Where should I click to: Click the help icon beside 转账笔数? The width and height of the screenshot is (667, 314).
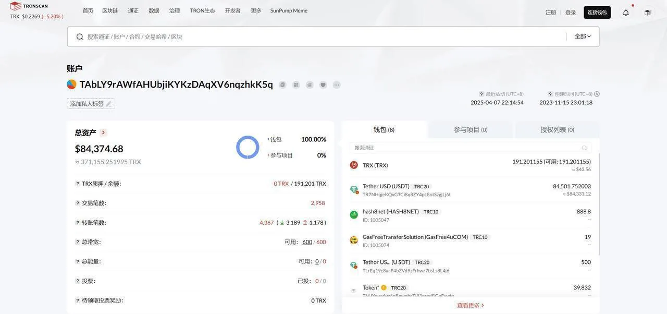(78, 223)
